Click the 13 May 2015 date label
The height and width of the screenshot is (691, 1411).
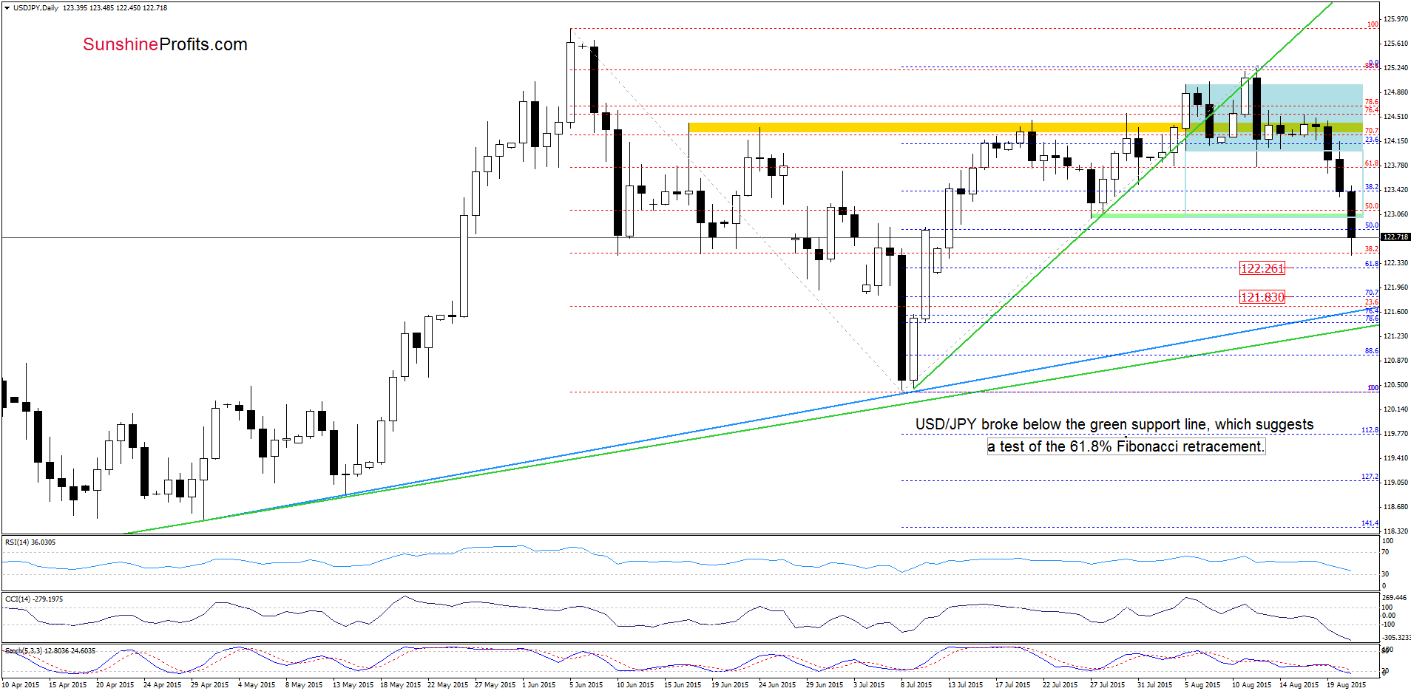[351, 685]
